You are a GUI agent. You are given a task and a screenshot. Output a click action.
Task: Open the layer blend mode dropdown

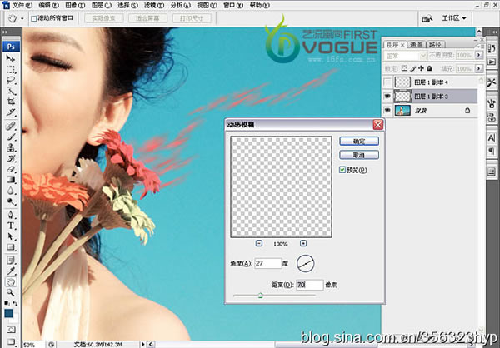[x=405, y=56]
